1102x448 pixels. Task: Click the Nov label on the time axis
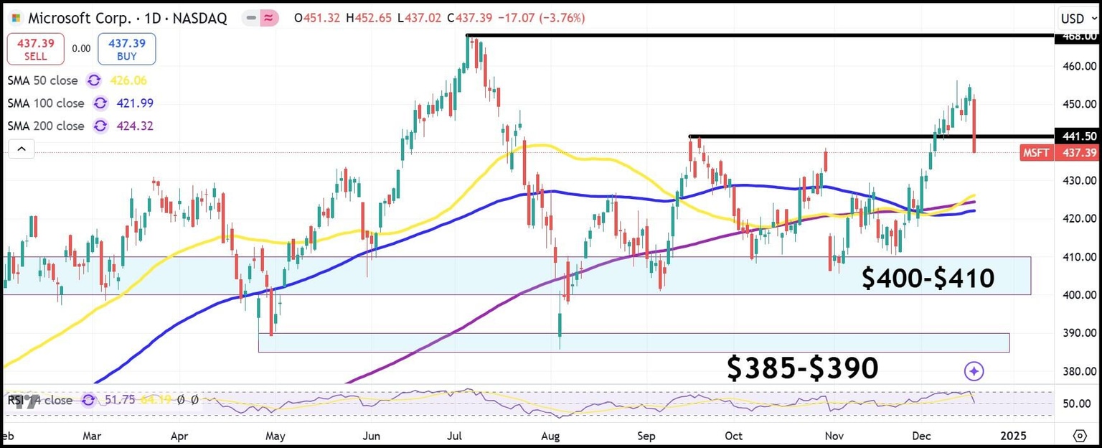833,436
